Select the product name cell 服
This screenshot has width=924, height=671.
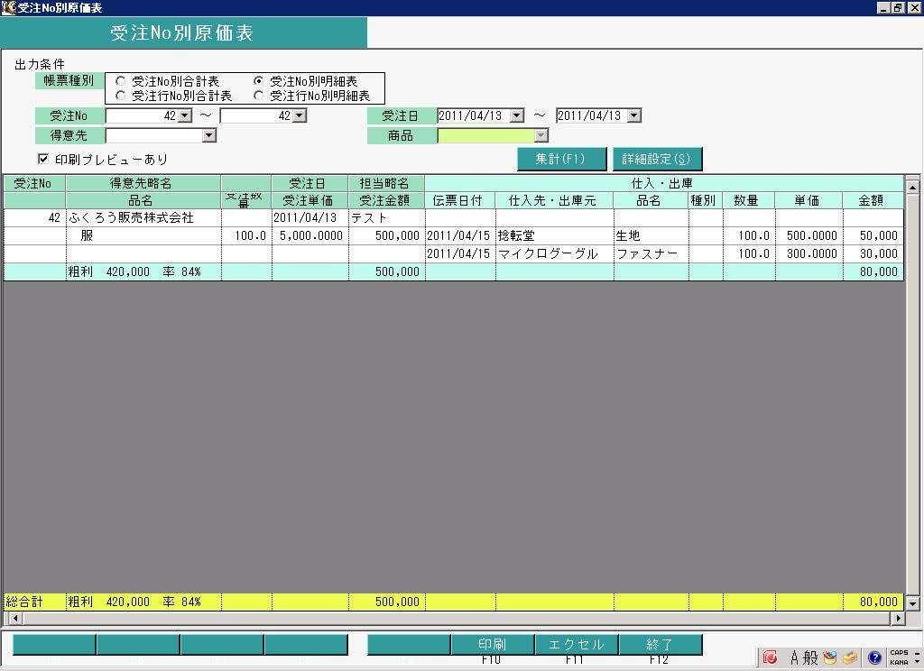pos(143,235)
